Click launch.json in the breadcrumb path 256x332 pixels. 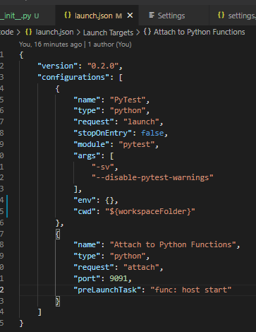point(54,32)
